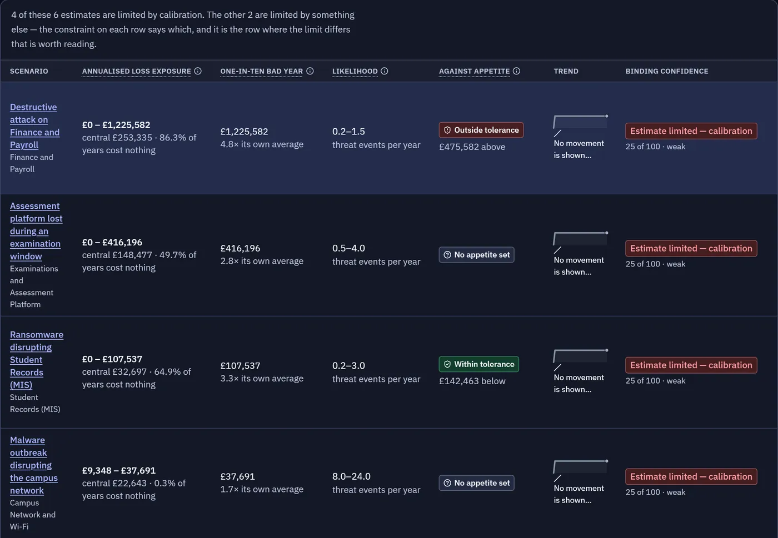Click the 8.0–24.0 likelihood value
The height and width of the screenshot is (538, 778).
351,476
